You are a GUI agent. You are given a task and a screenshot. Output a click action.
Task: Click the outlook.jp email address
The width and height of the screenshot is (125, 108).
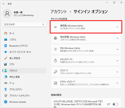pos(24,15)
